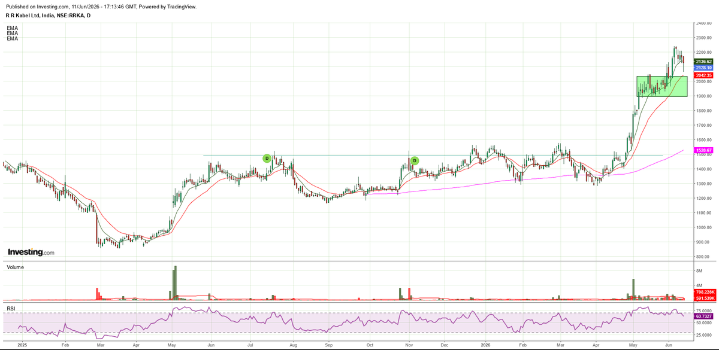719x350 pixels.
Task: Select the 2136.62 dark green price label
Action: tap(703, 61)
